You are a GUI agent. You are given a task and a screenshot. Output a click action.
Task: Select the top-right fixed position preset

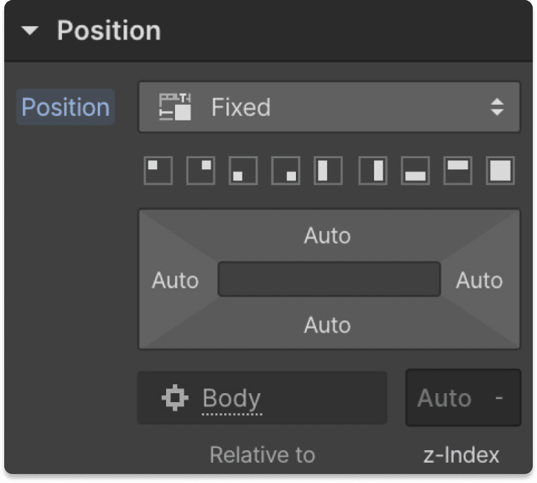(x=200, y=171)
